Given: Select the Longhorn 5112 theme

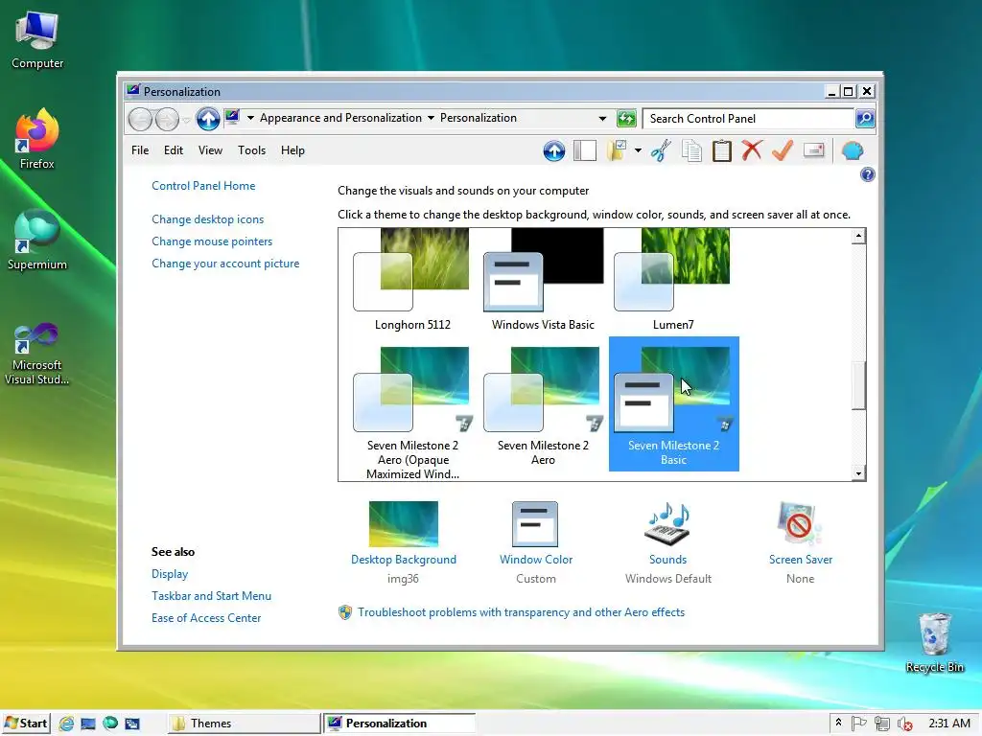Looking at the screenshot, I should click(412, 281).
